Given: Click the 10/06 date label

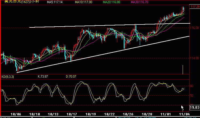Looking at the screenshot, I should 16,114.
